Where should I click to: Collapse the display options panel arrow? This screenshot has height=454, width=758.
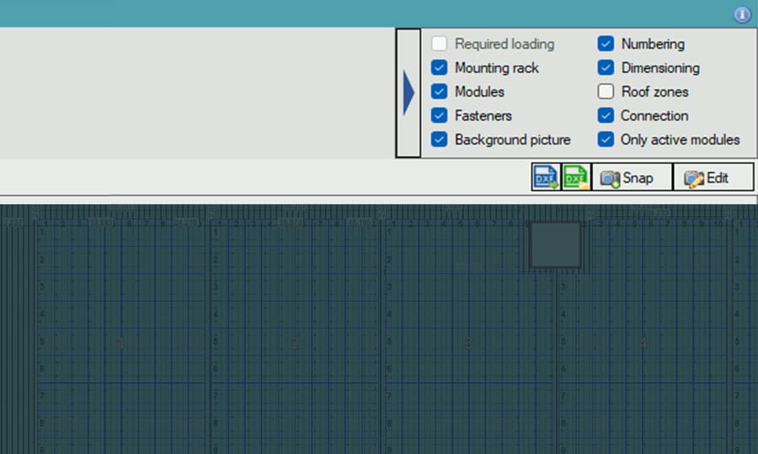[x=408, y=92]
